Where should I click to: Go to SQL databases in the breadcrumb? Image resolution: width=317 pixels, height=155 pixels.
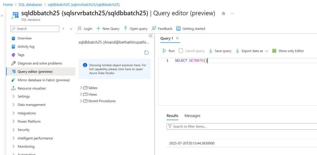30,4
